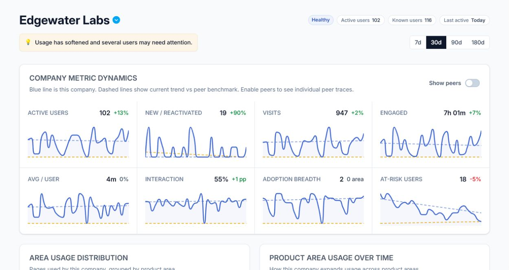Open the New / Reactivated sparkline chart
509x270 pixels.
pyautogui.click(x=196, y=142)
